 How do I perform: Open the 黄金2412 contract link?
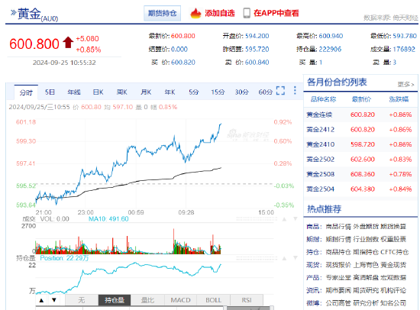click(x=321, y=130)
